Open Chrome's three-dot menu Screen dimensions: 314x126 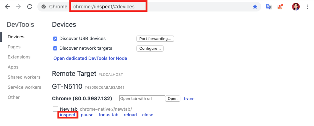pos(307,7)
